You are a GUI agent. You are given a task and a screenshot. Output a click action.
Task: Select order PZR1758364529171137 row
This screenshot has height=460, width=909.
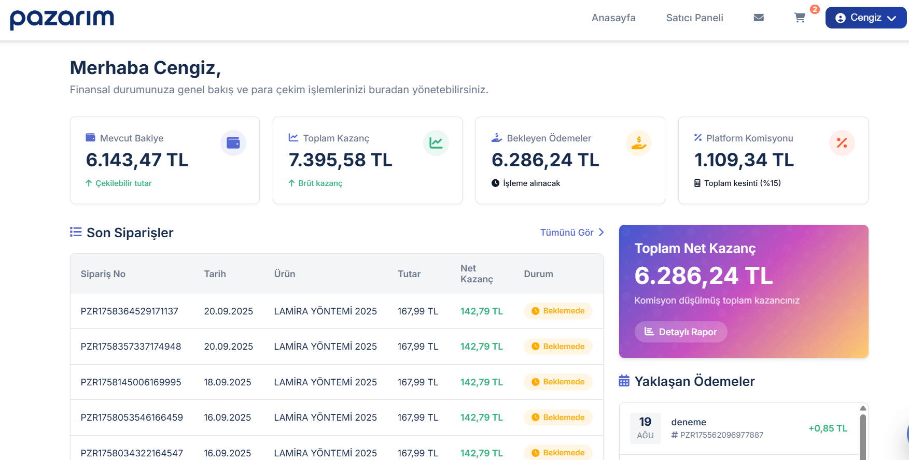[129, 311]
